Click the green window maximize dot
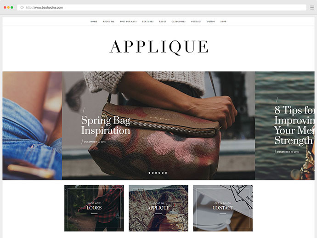Image resolution: width=317 pixels, height=238 pixels. tap(12, 7)
